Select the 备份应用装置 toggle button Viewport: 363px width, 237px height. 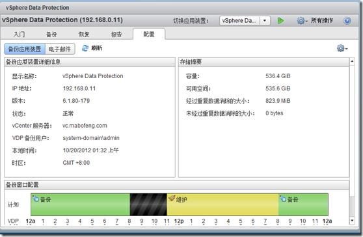[x=25, y=49]
